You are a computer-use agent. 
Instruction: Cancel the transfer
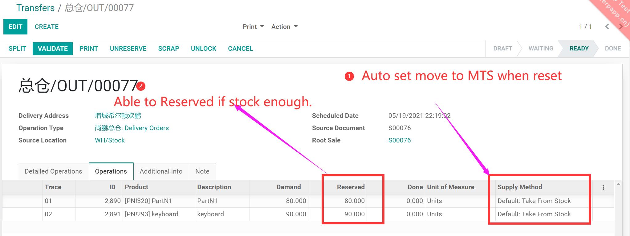tap(240, 49)
